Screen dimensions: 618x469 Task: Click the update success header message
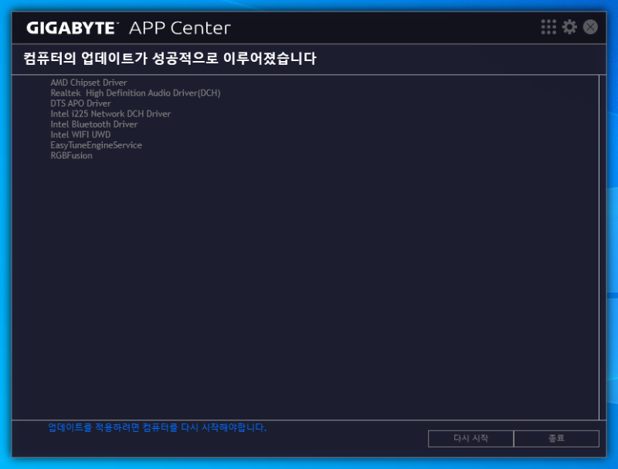171,59
